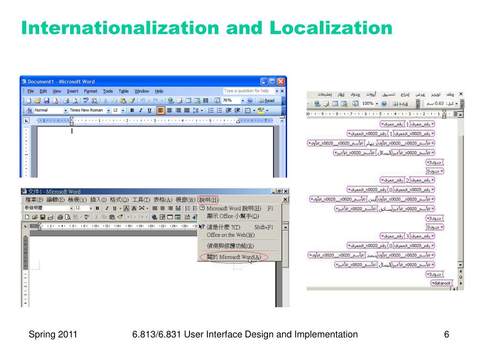478x358 pixels.
Task: Click Print Preview icon in Chinese Word toolbar
Action: 68,217
